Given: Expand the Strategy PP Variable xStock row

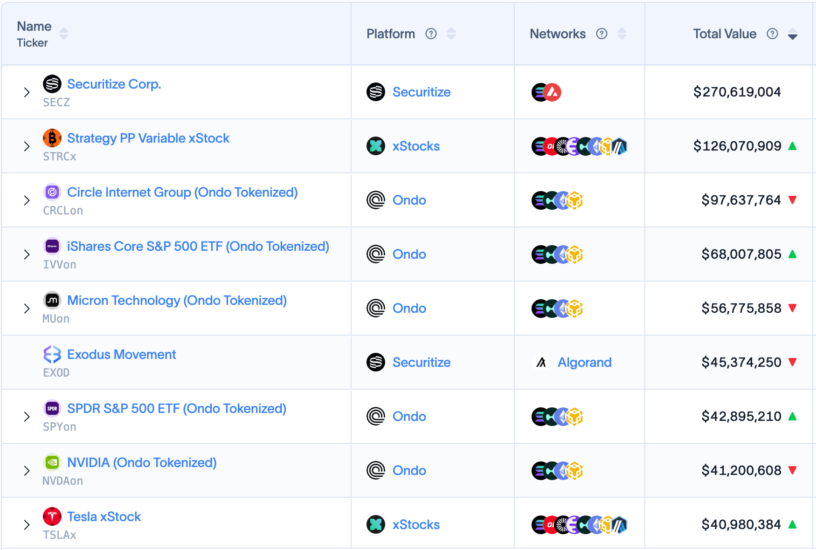Looking at the screenshot, I should click(x=27, y=146).
